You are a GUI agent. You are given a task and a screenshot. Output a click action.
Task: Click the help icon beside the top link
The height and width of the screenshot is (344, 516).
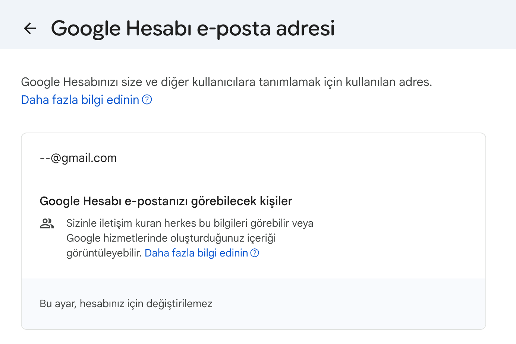coord(147,100)
